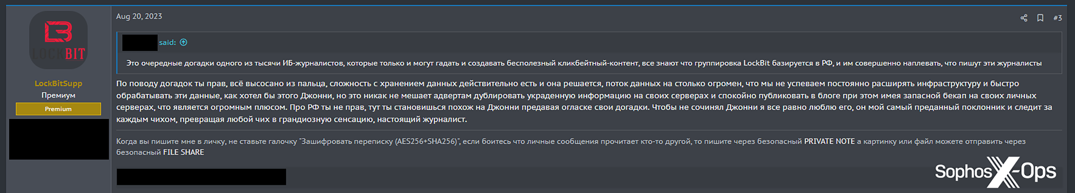
Task: Click PRIVATE NOTE in the signature
Action: coord(829,142)
